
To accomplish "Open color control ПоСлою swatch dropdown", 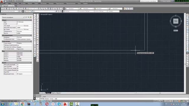I will (71, 11).
